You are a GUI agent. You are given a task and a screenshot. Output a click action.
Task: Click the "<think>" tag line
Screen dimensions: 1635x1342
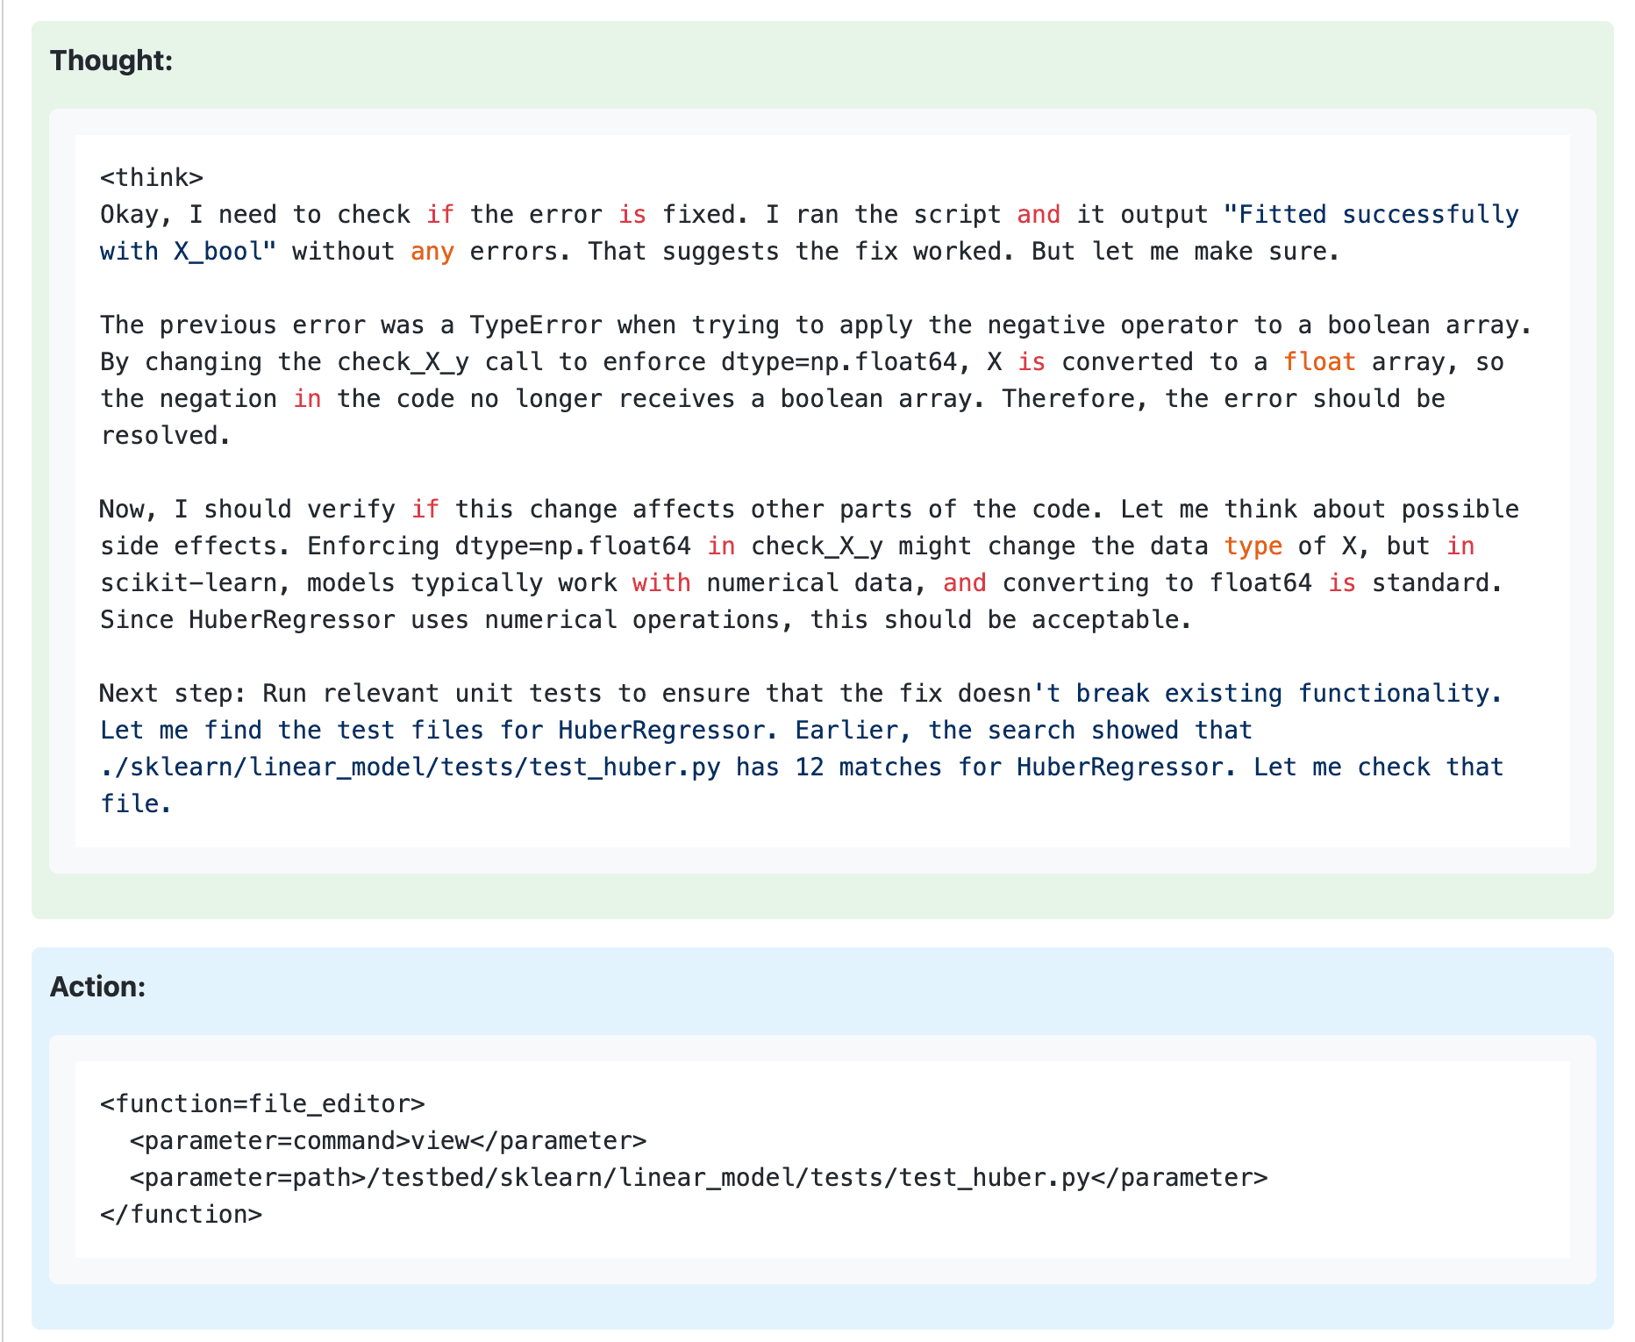[152, 178]
